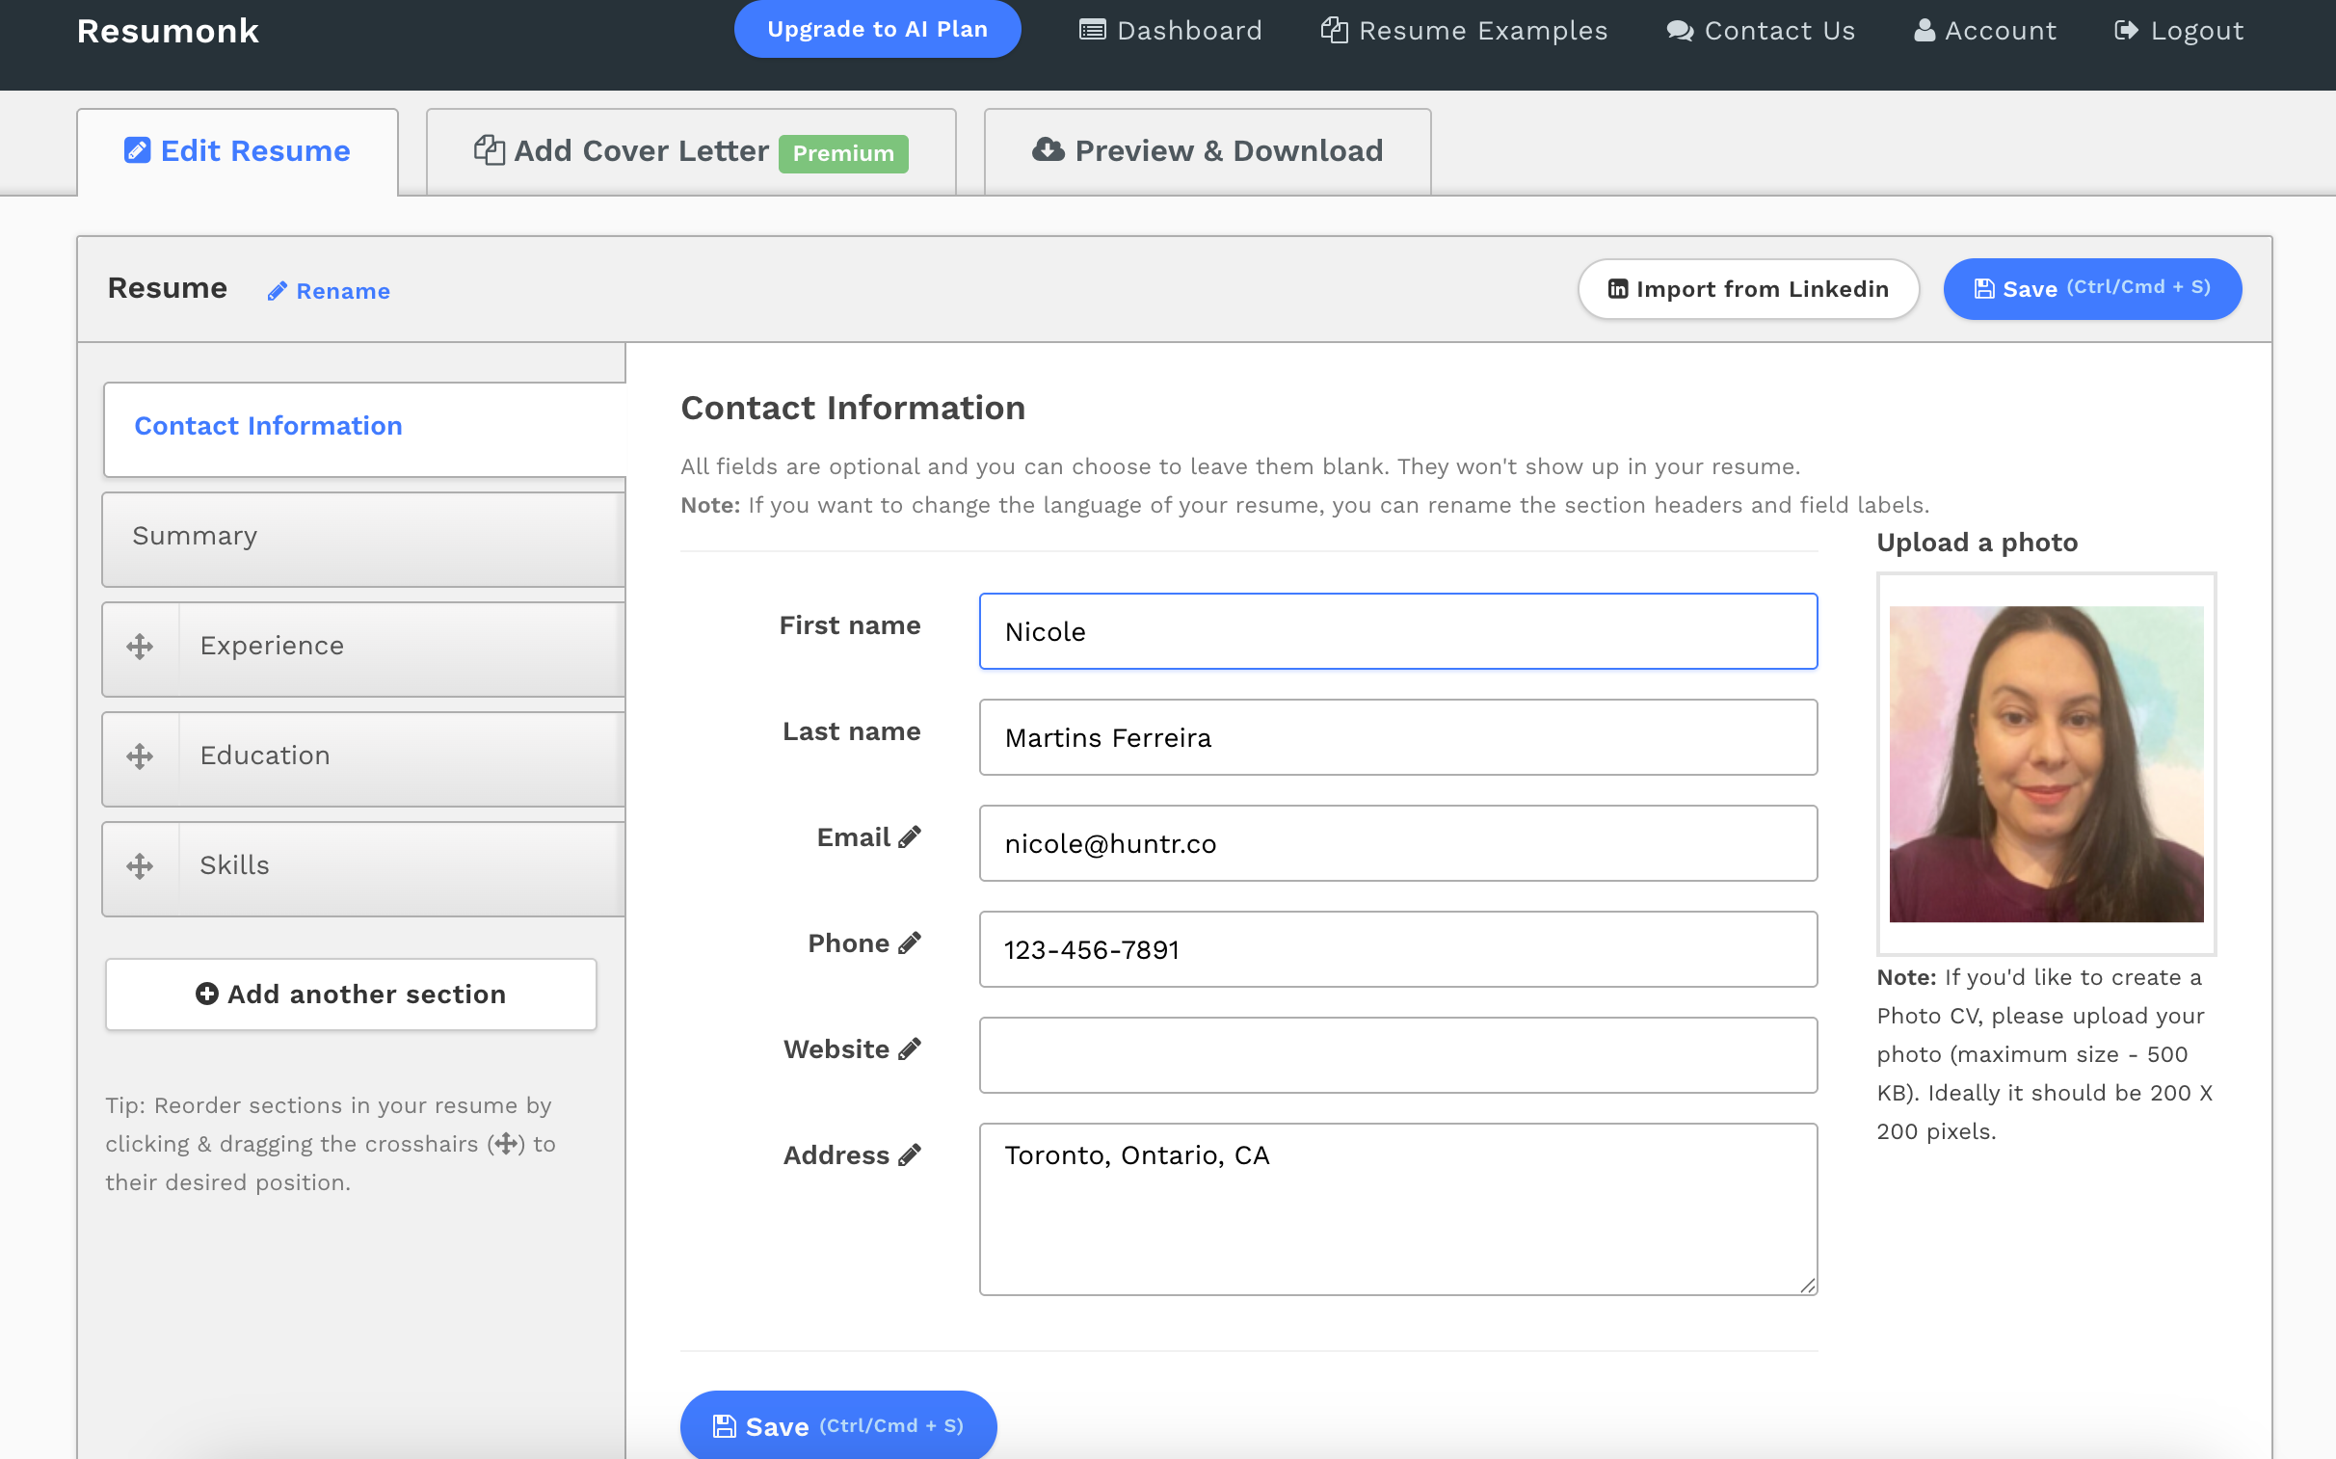The height and width of the screenshot is (1459, 2336).
Task: Click the crosshair handle on Education section
Action: (x=140, y=756)
